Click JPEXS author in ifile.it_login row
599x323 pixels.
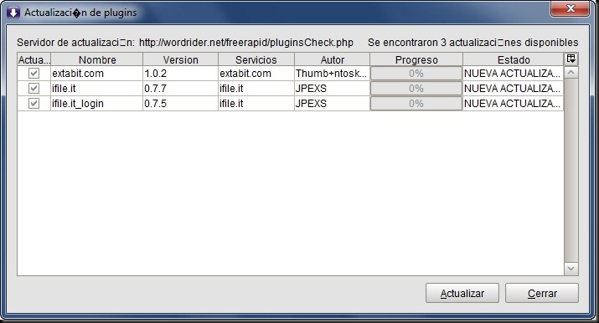pyautogui.click(x=332, y=104)
